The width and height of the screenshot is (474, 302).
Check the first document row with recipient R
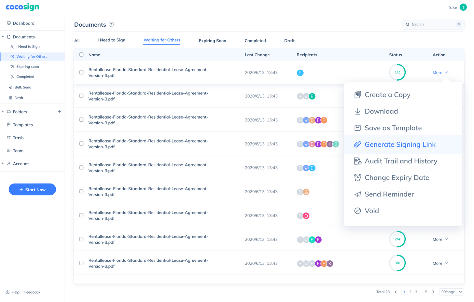click(x=81, y=72)
